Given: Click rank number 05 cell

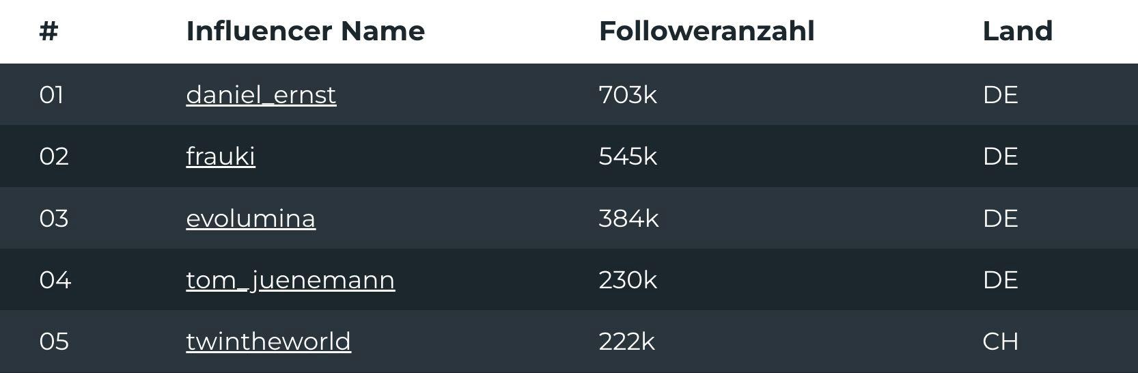Looking at the screenshot, I should coord(54,342).
